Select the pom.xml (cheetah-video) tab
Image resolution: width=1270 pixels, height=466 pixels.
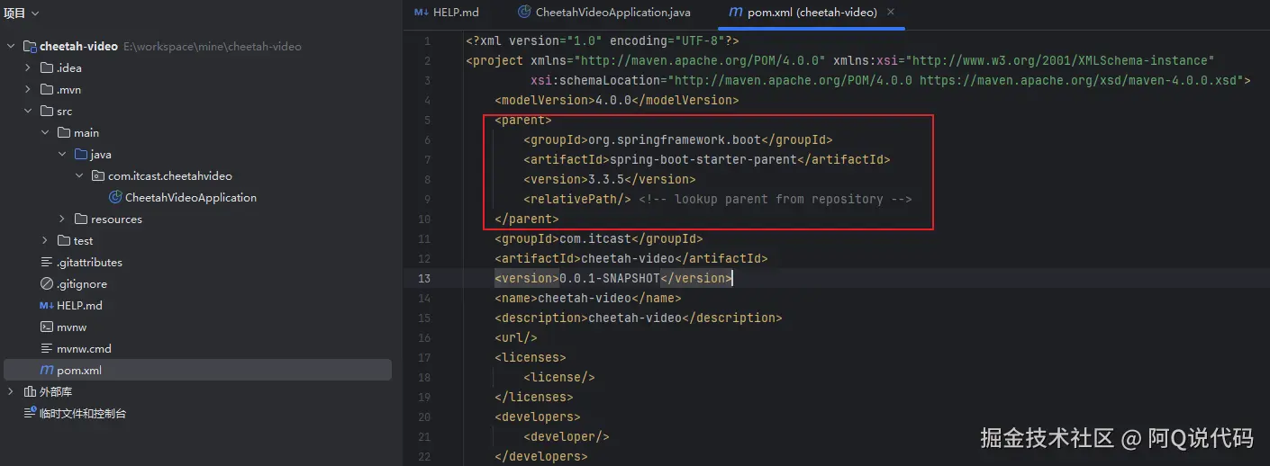click(812, 13)
